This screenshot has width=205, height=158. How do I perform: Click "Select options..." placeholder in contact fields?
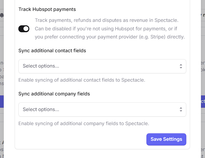click(x=41, y=66)
